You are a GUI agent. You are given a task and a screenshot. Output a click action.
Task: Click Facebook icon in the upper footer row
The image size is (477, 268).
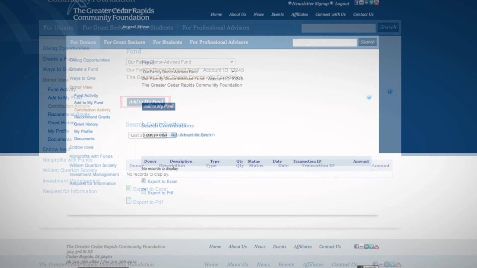click(356, 246)
